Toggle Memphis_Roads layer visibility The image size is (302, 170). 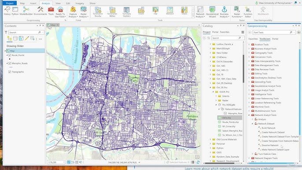[x=10, y=63]
